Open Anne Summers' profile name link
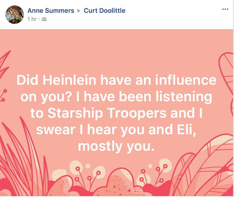Image resolution: width=234 pixels, height=197 pixels. click(51, 11)
